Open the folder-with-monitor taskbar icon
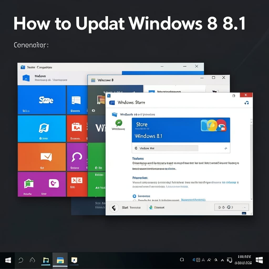The height and width of the screenshot is (269, 269). tap(46, 260)
